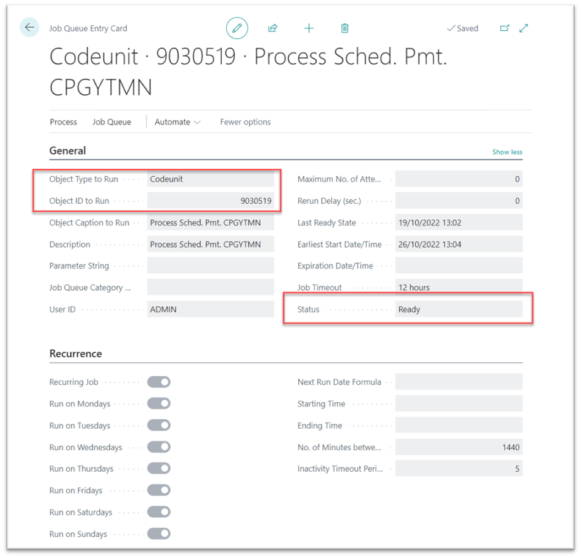Delete the job queue entry via trash icon
This screenshot has width=581, height=558.
coord(344,28)
